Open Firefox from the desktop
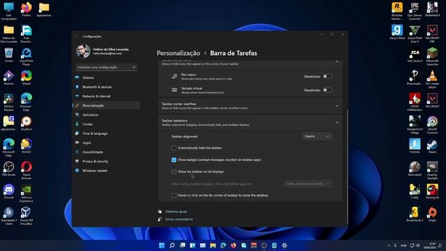Viewport: 446px width, 251px height. [x=26, y=9]
